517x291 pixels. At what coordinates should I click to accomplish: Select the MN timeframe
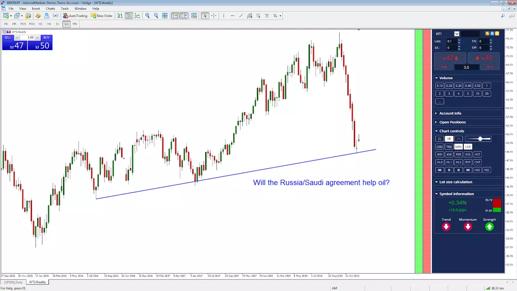click(x=75, y=24)
